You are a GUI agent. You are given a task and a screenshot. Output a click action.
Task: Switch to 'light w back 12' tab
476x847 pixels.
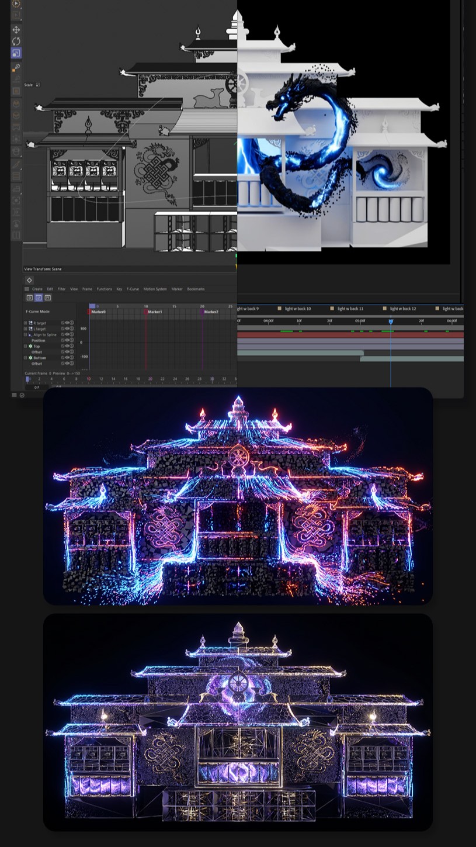[x=403, y=309]
